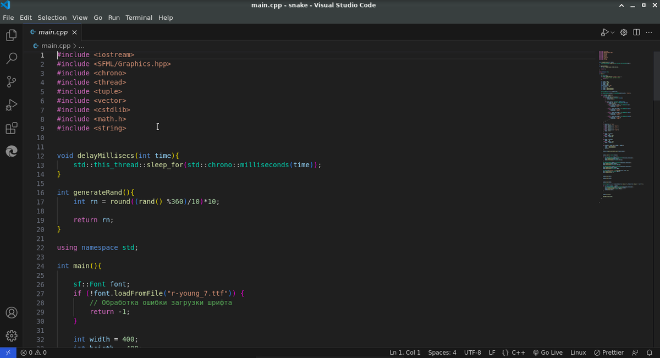Click the remote window indicator in status bar

coord(8,353)
